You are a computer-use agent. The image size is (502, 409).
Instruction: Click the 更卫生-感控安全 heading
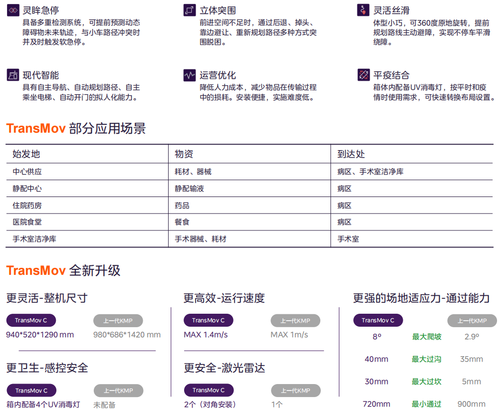[x=47, y=368]
